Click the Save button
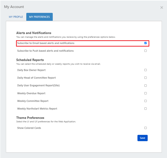Viewport: 167px width, 158px height. [x=143, y=138]
